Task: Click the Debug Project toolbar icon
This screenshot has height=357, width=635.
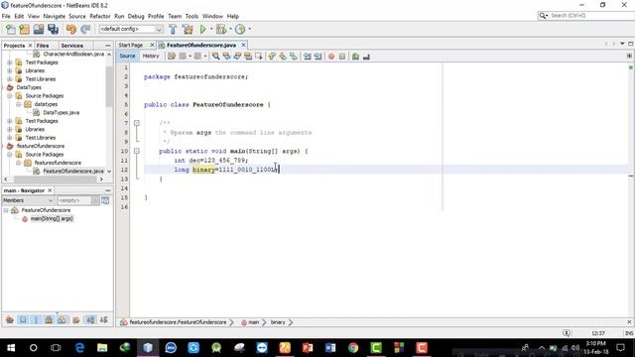Action: click(x=221, y=29)
